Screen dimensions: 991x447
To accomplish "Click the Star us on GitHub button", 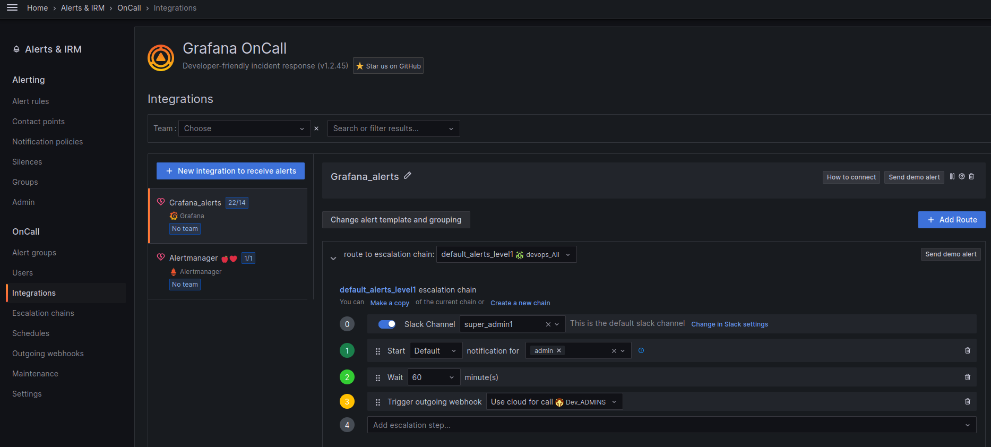I will [x=388, y=66].
